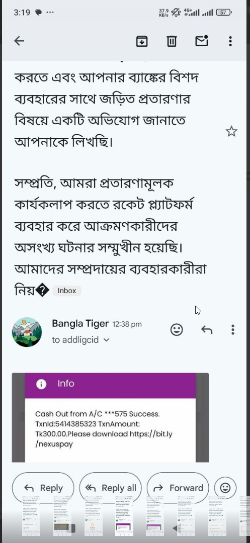Screen dimensions: 250x543
Task: Archive this email with the archive icon
Action: click(x=142, y=41)
